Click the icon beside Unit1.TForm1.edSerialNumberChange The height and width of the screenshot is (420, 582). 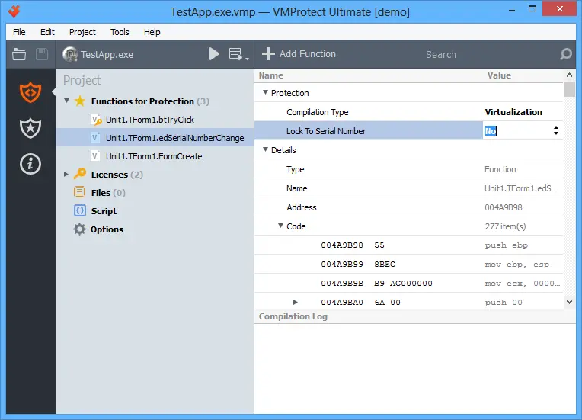point(95,138)
